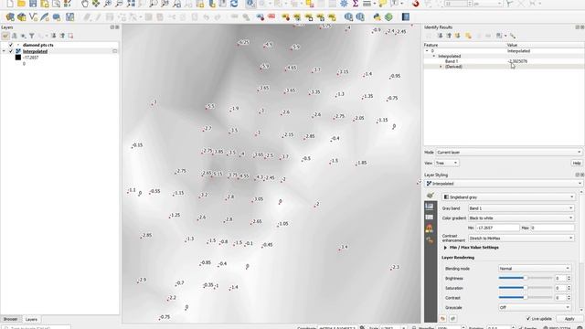Viewport: 585px width, 329px height.
Task: Click New SpatiaLite Layer feather icon
Action: point(45,16)
